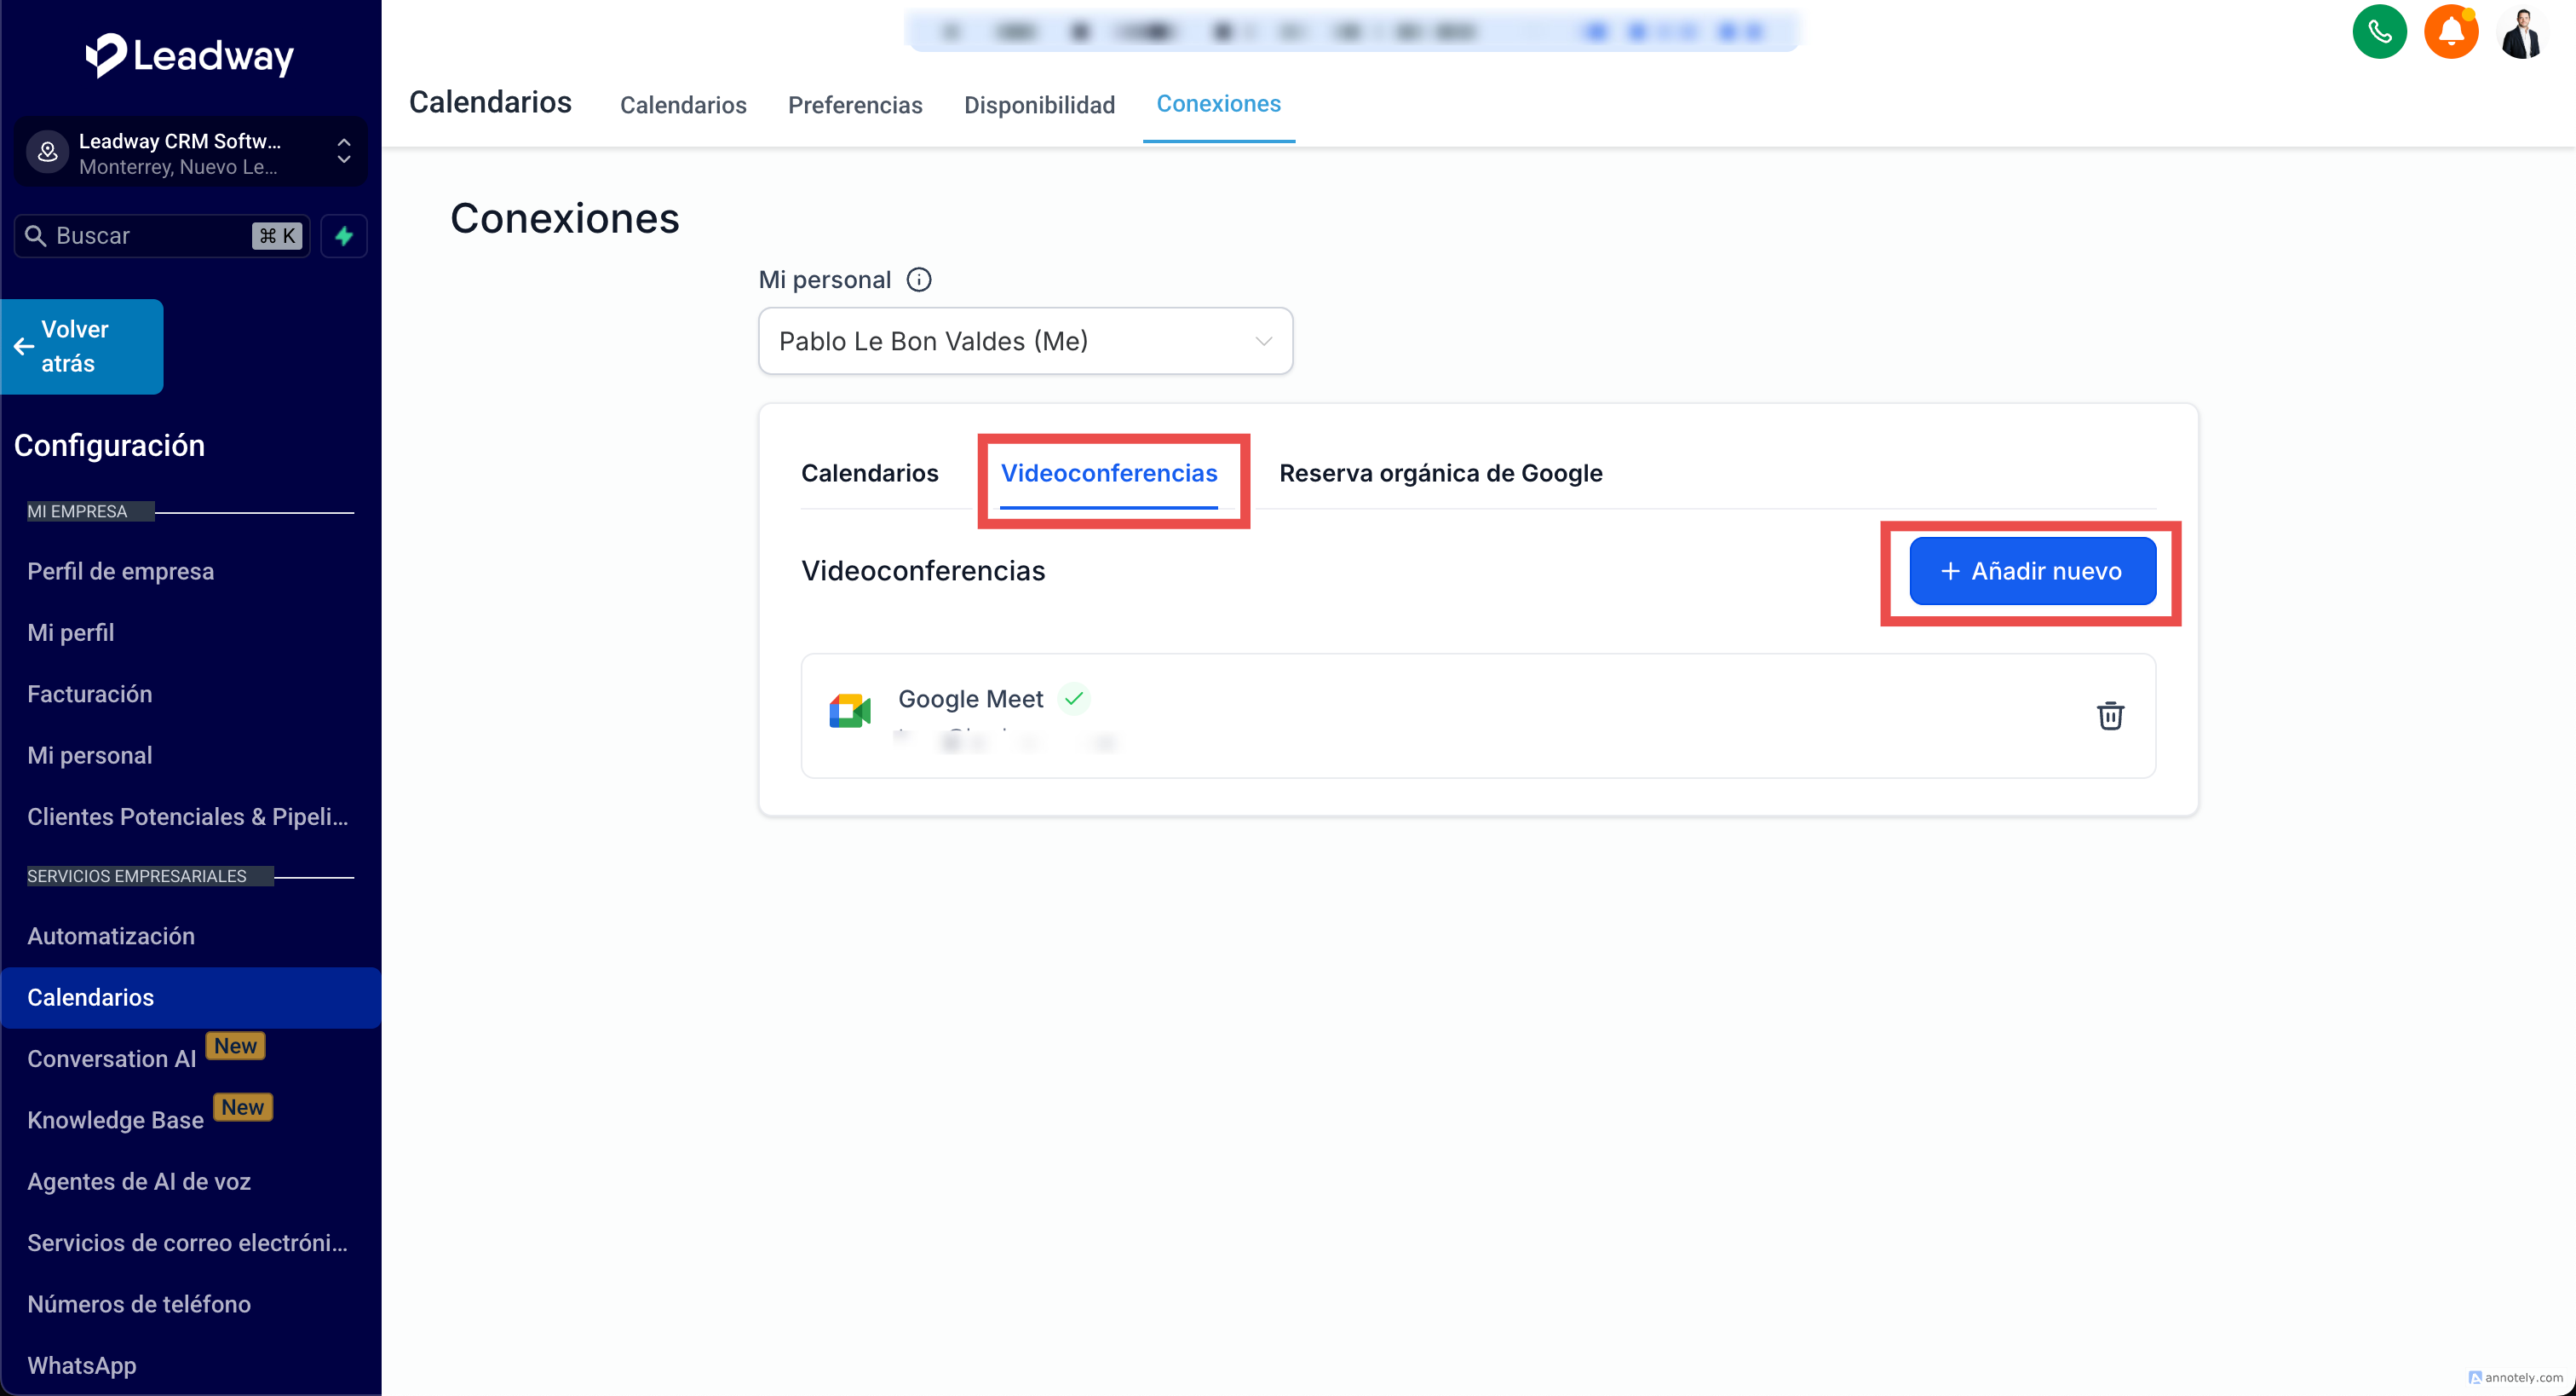
Task: Go to the Preferencias tab
Action: pyautogui.click(x=855, y=105)
